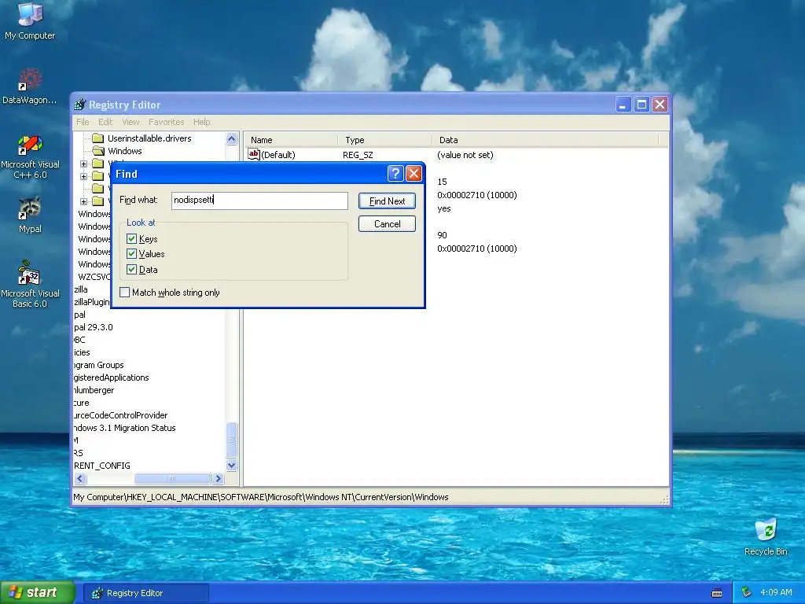
Task: Select the Userinstallable.drivers folder icon
Action: click(x=98, y=138)
